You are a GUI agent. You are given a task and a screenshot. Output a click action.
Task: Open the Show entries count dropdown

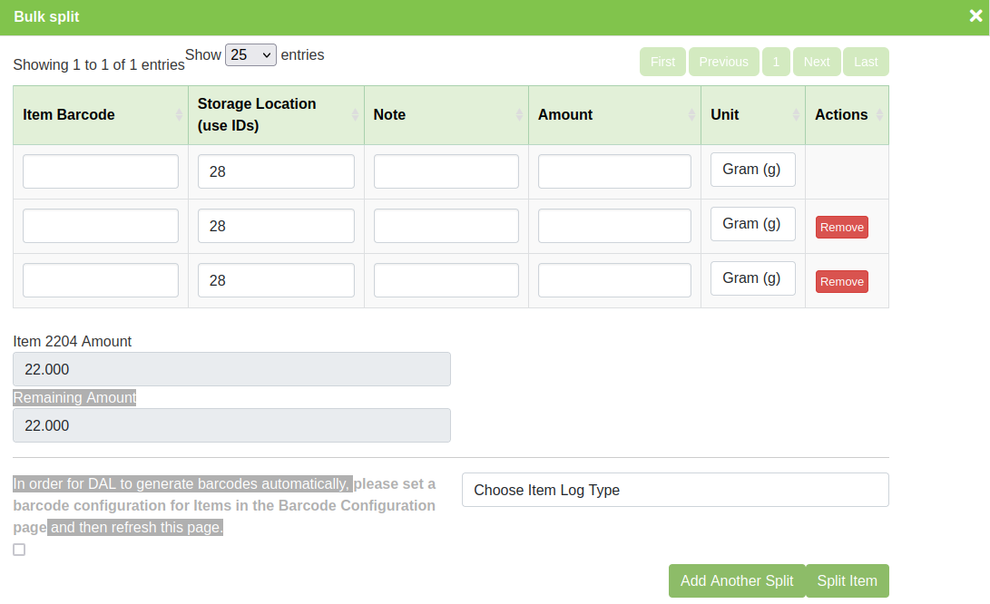pos(250,55)
